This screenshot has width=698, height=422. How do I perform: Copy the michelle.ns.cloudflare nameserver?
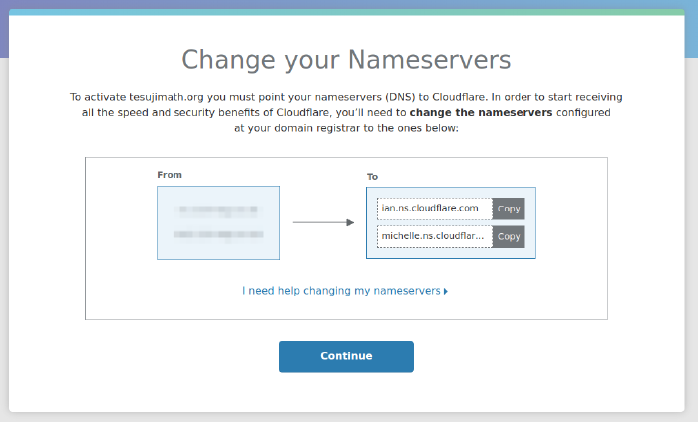[x=509, y=236]
